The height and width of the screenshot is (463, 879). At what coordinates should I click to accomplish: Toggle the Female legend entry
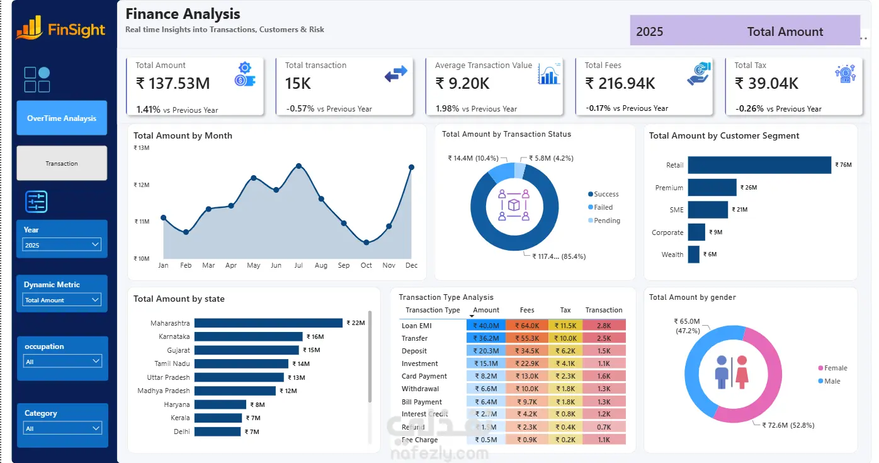click(x=832, y=368)
